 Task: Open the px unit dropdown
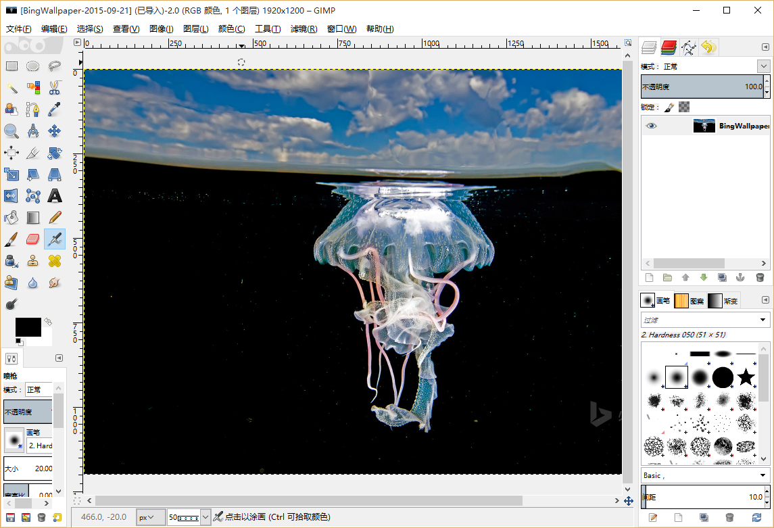coord(150,517)
